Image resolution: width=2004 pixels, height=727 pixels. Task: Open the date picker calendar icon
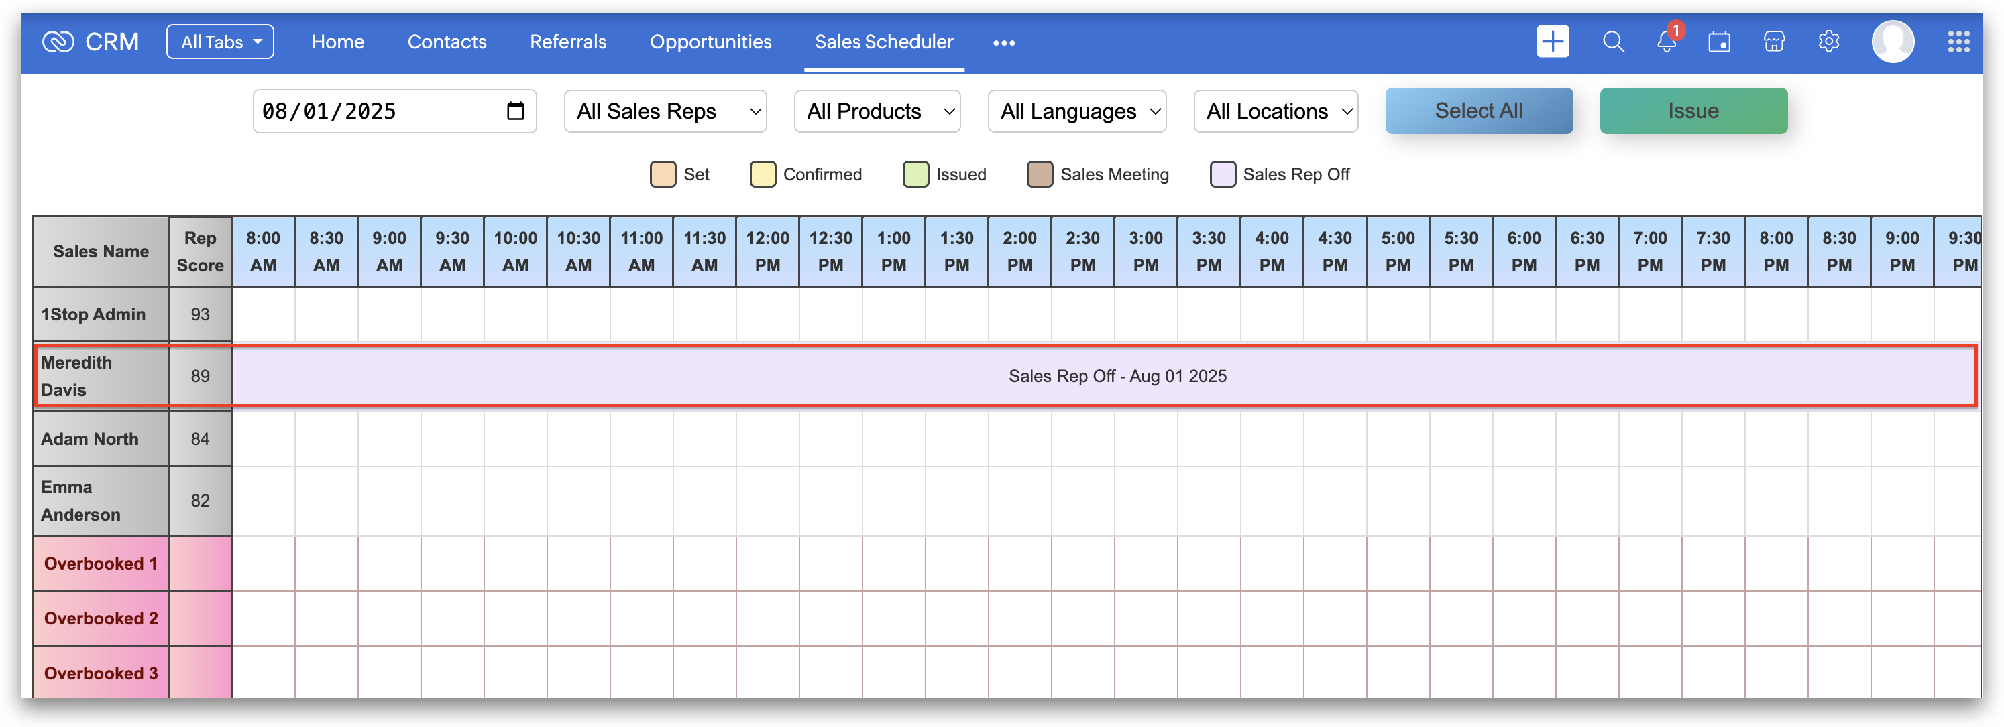click(515, 111)
